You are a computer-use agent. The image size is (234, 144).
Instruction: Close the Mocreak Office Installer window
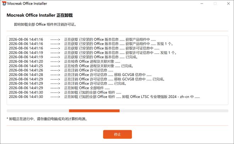tap(228, 4)
